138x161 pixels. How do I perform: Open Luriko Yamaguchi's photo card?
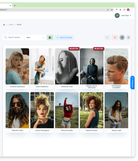point(42,110)
